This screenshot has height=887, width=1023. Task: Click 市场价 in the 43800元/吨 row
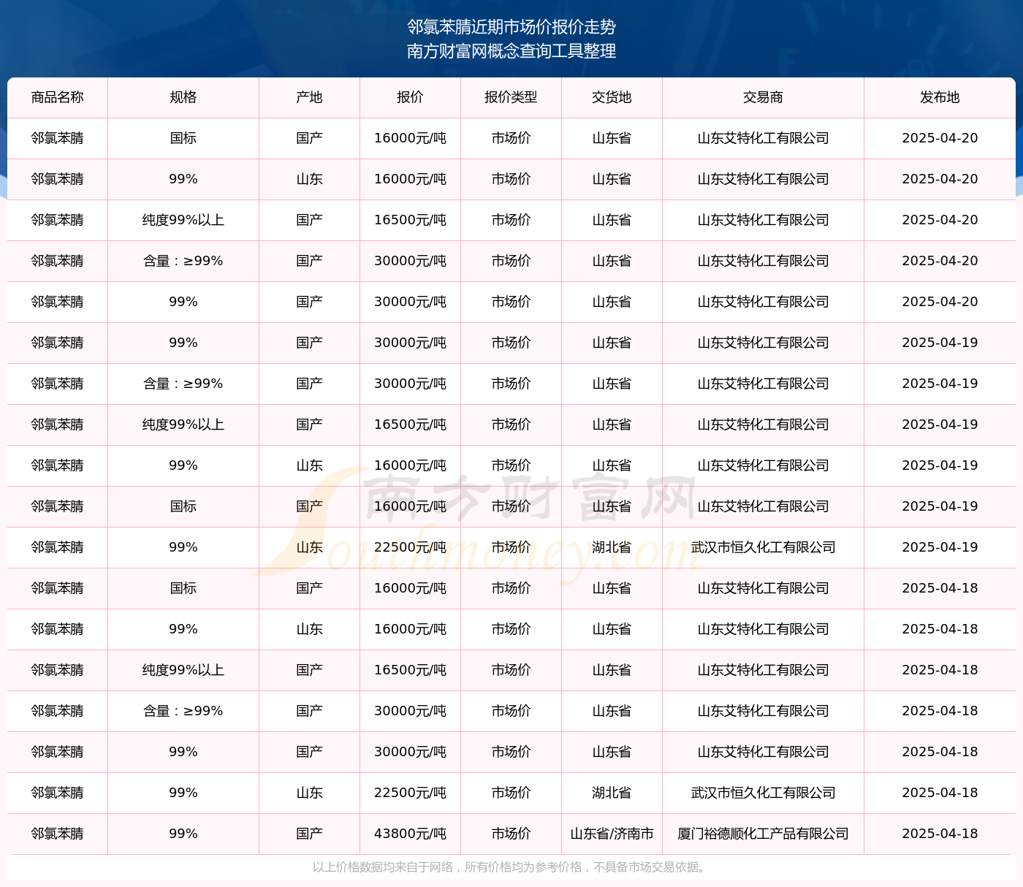coord(512,834)
